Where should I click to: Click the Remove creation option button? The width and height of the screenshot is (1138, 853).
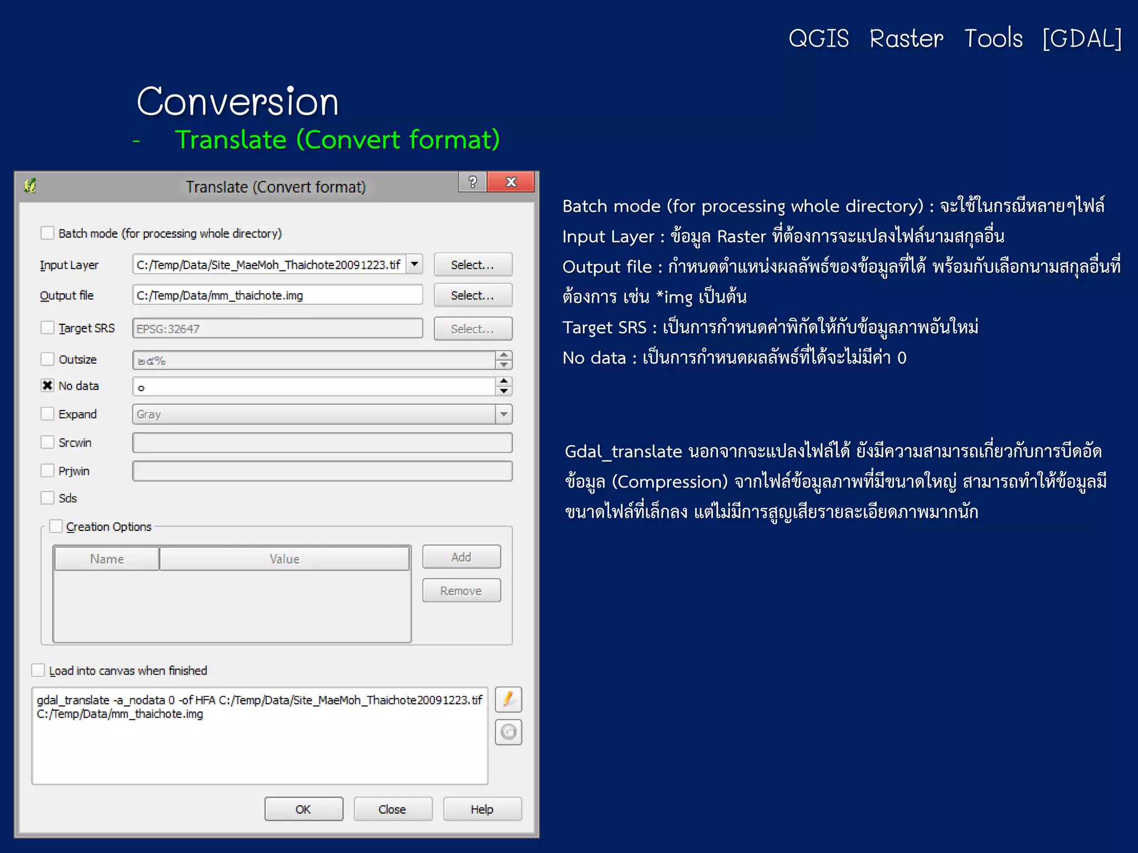point(461,591)
